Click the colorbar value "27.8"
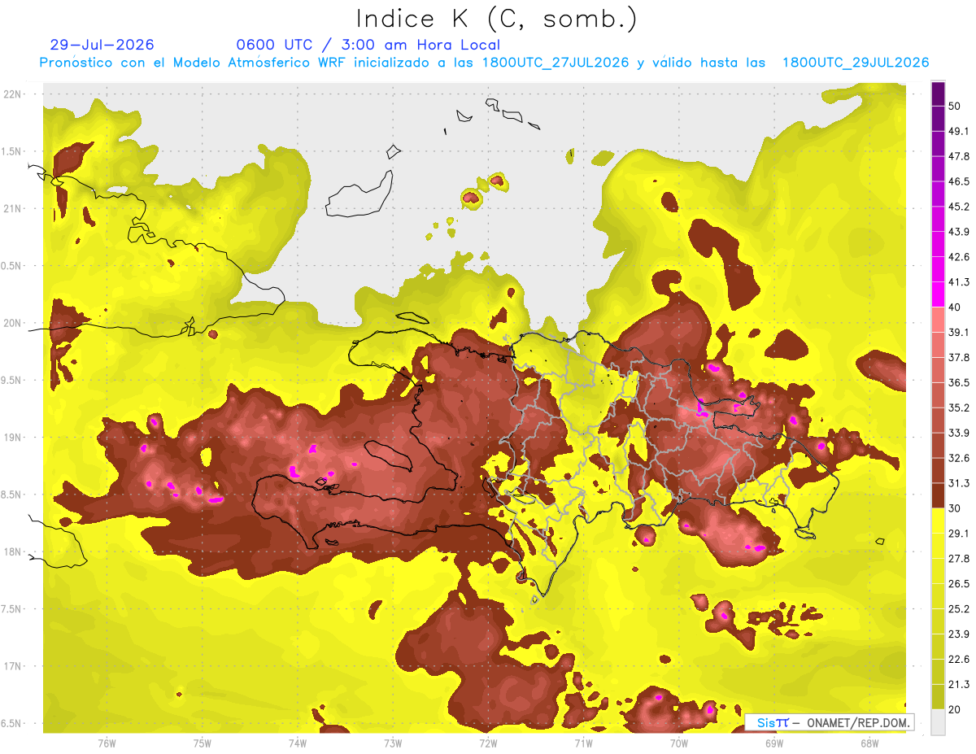 pyautogui.click(x=959, y=558)
